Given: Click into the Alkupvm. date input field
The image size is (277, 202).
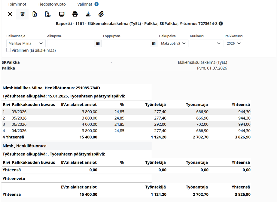Looking at the screenshot, I should coord(71,43).
